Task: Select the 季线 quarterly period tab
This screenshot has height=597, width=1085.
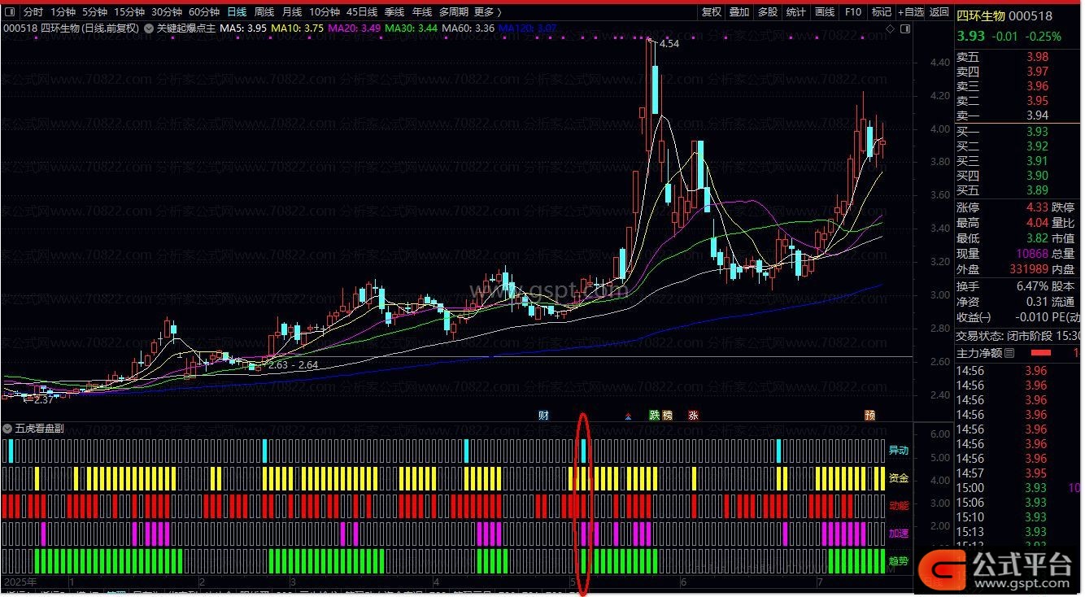Action: pos(394,12)
